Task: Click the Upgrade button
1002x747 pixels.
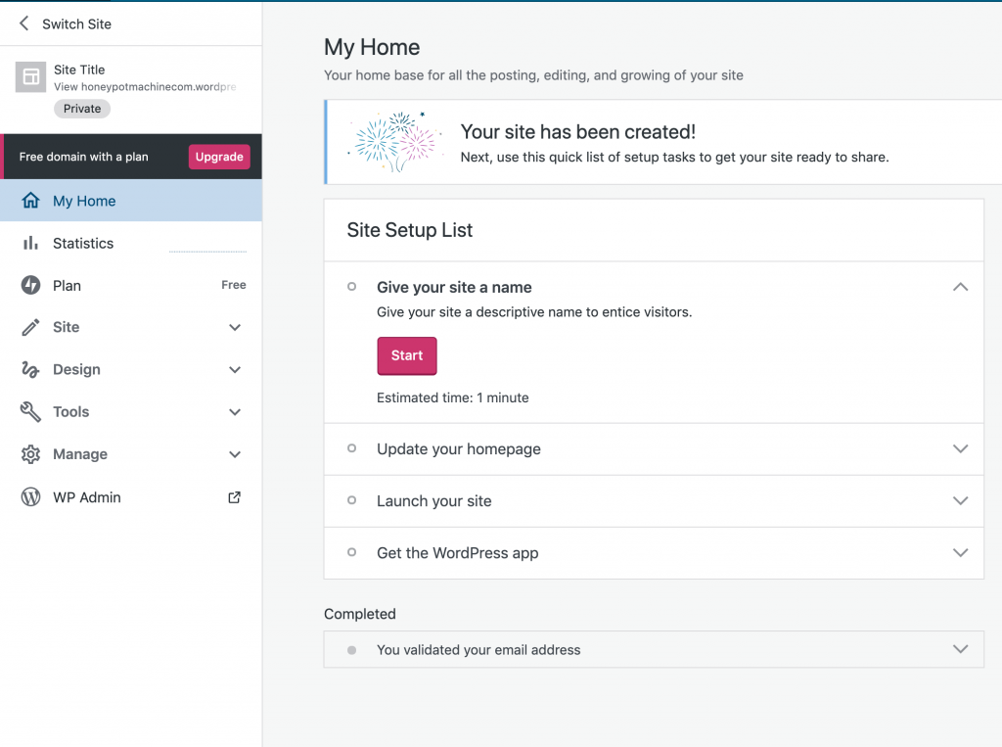Action: [x=219, y=157]
